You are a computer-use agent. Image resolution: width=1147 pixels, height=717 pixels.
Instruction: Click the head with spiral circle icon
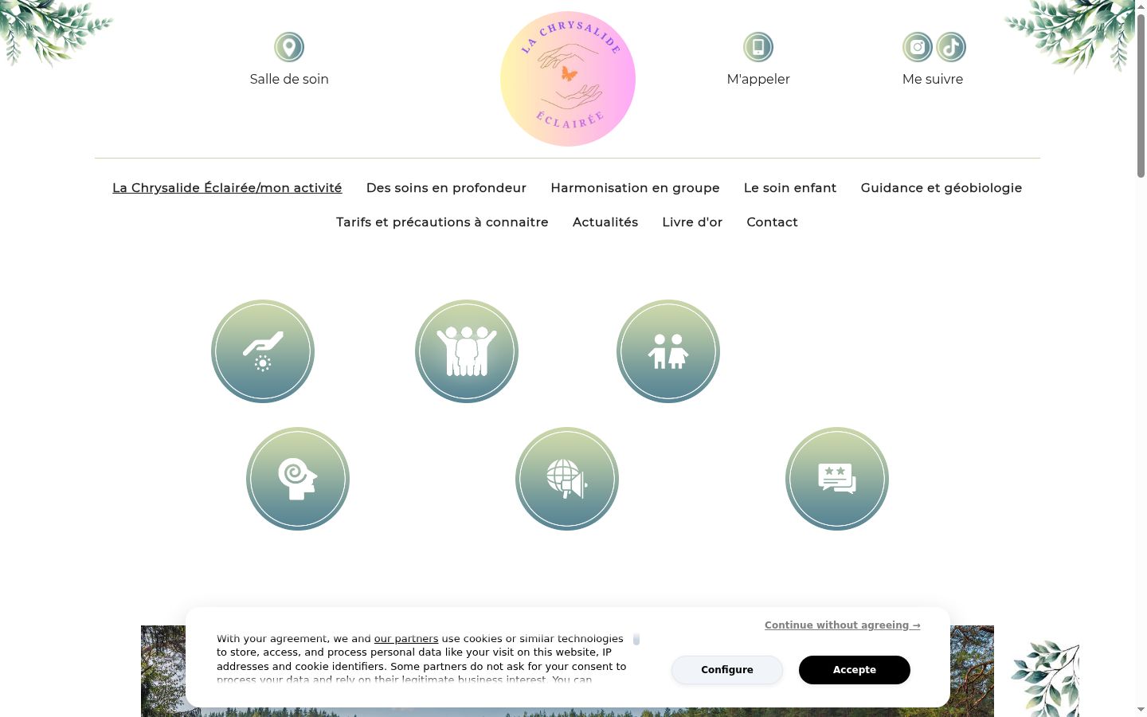click(x=298, y=479)
